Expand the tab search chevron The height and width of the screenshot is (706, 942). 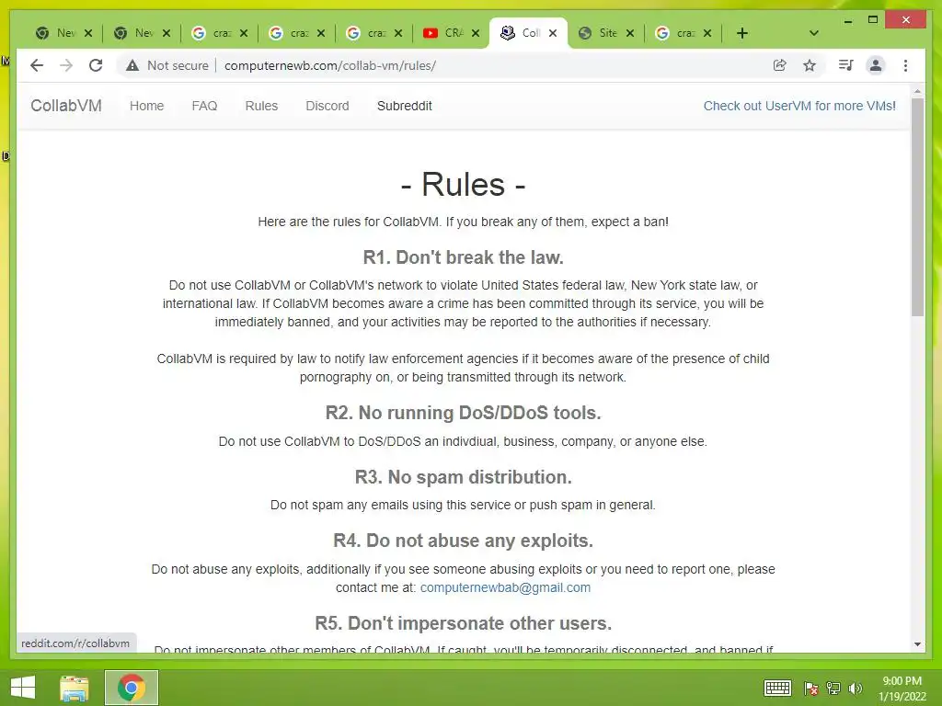click(814, 33)
